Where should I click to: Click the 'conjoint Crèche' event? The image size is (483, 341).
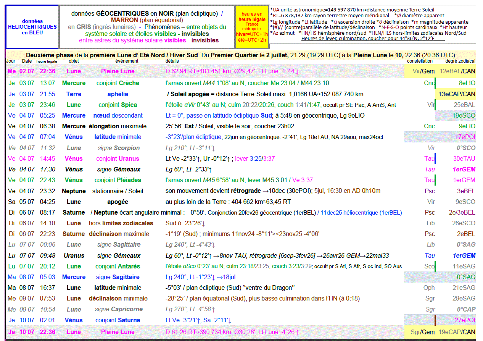118,83
